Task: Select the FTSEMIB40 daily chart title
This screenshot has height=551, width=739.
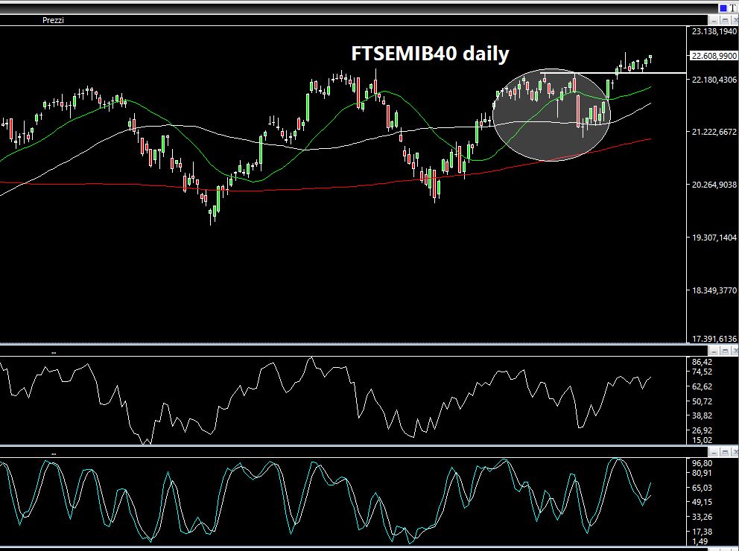Action: pyautogui.click(x=430, y=53)
